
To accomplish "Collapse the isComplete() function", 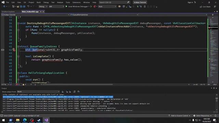I will tap(18, 56).
